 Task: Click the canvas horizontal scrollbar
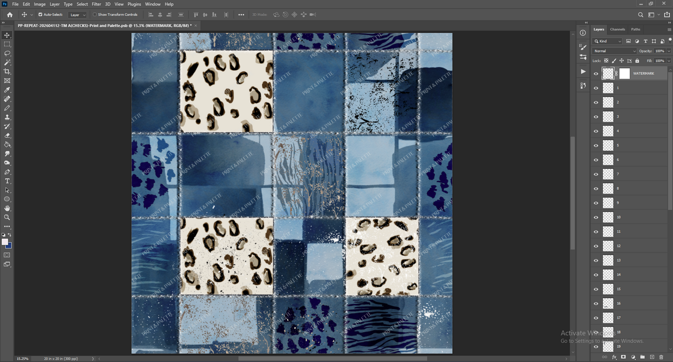pyautogui.click(x=333, y=359)
